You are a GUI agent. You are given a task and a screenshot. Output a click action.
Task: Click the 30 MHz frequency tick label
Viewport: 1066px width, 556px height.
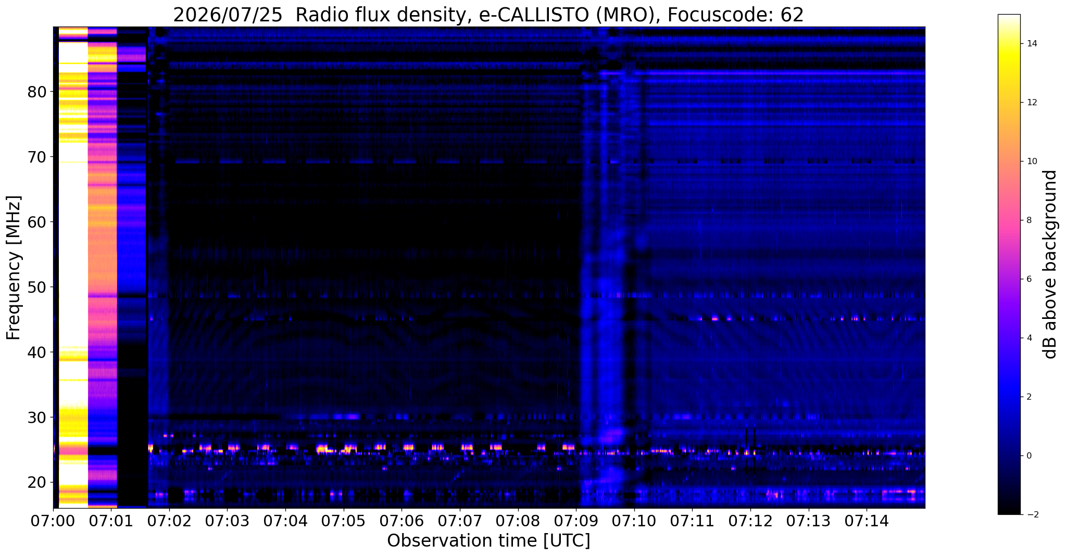tap(36, 417)
